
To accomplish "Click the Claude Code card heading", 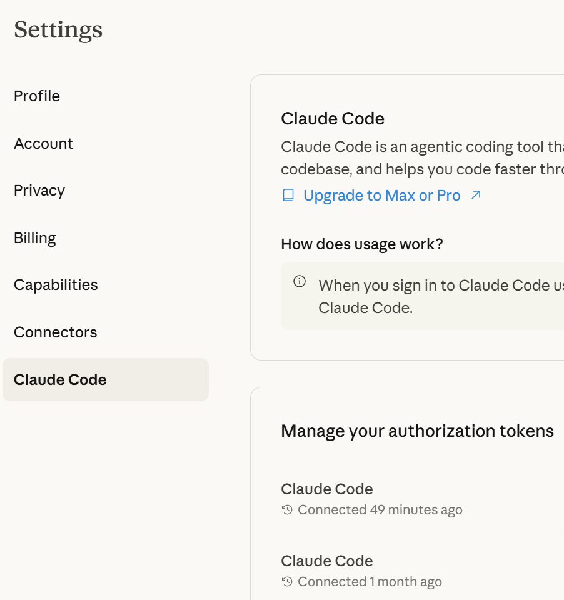I will pos(333,119).
